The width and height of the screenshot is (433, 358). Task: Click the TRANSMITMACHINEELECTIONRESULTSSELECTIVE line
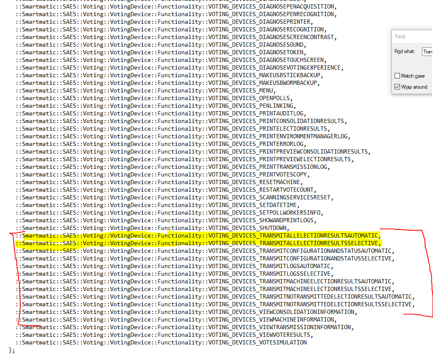click(205, 289)
